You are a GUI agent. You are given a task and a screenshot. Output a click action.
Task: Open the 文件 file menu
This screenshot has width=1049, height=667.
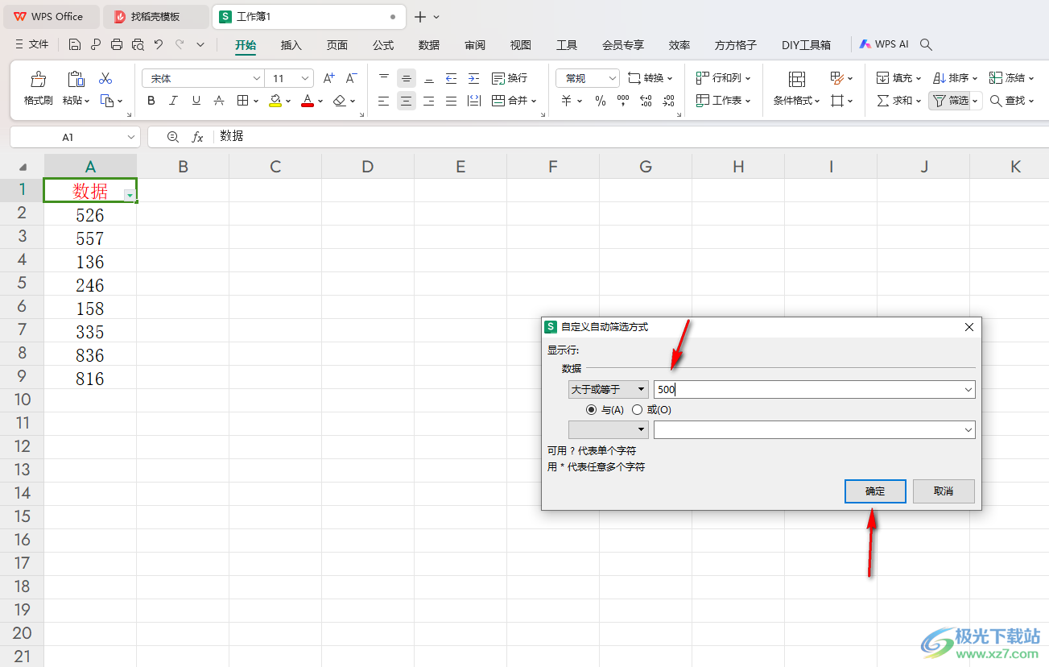click(32, 45)
